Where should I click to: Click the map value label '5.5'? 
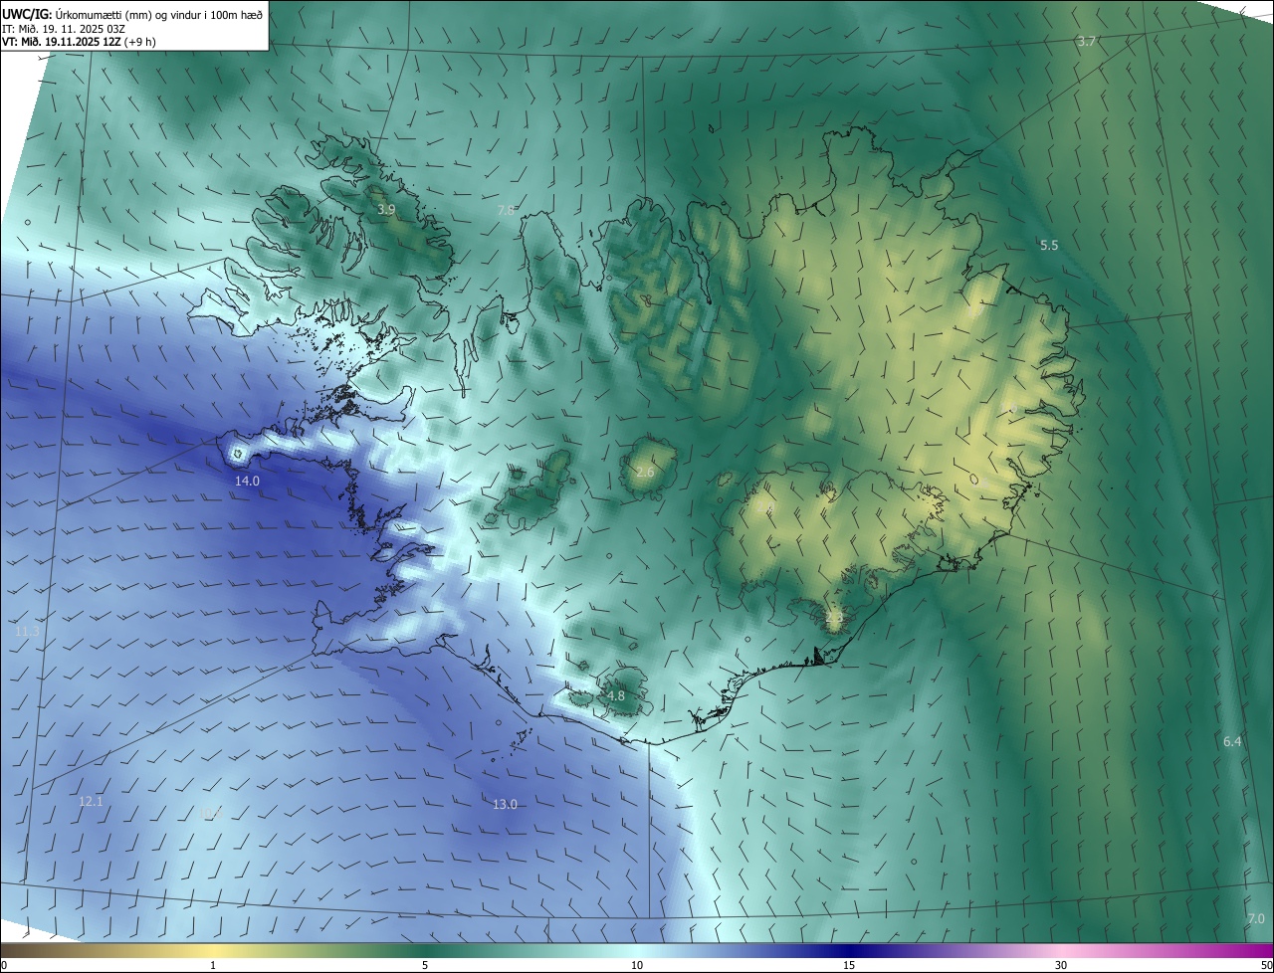coord(1049,245)
